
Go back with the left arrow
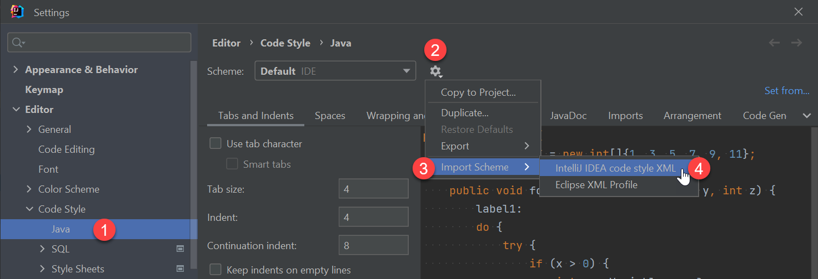click(774, 43)
